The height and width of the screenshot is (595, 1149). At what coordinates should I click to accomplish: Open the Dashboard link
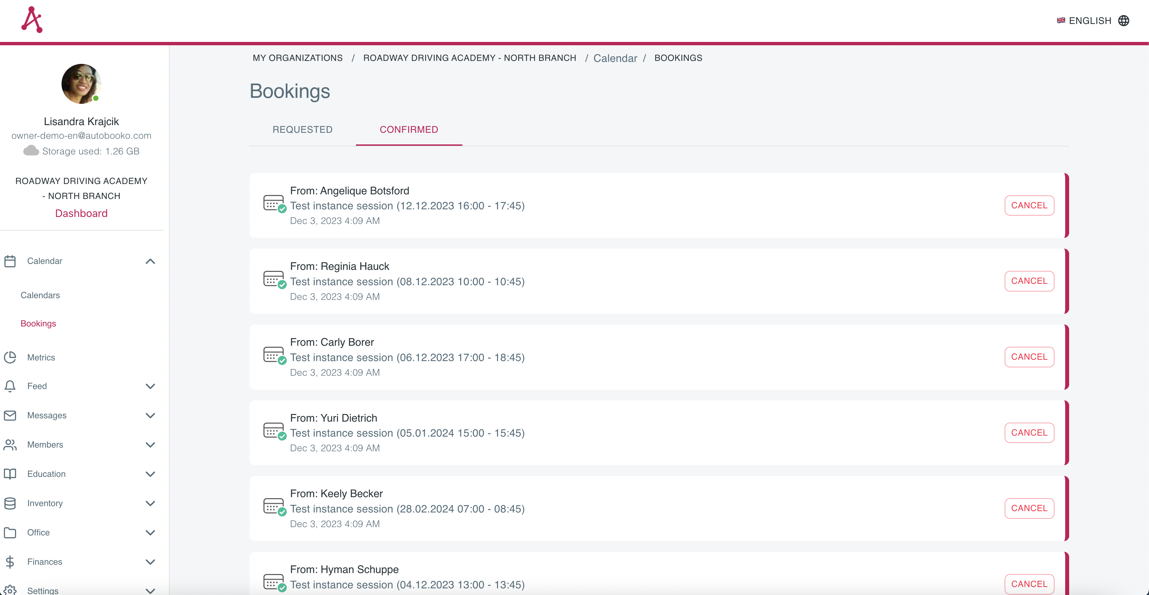coord(81,213)
